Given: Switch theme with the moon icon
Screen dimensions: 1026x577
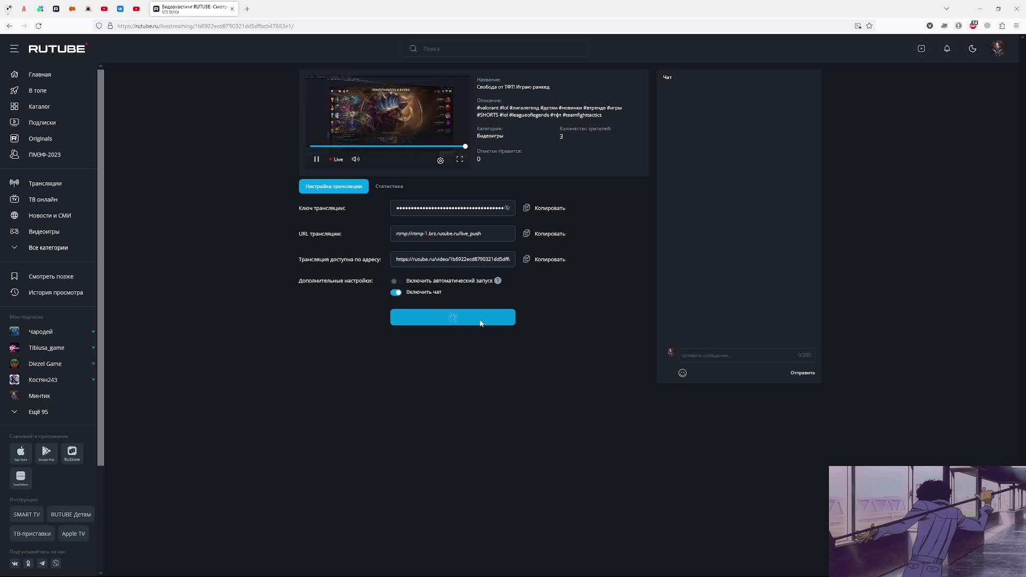Looking at the screenshot, I should pyautogui.click(x=973, y=49).
